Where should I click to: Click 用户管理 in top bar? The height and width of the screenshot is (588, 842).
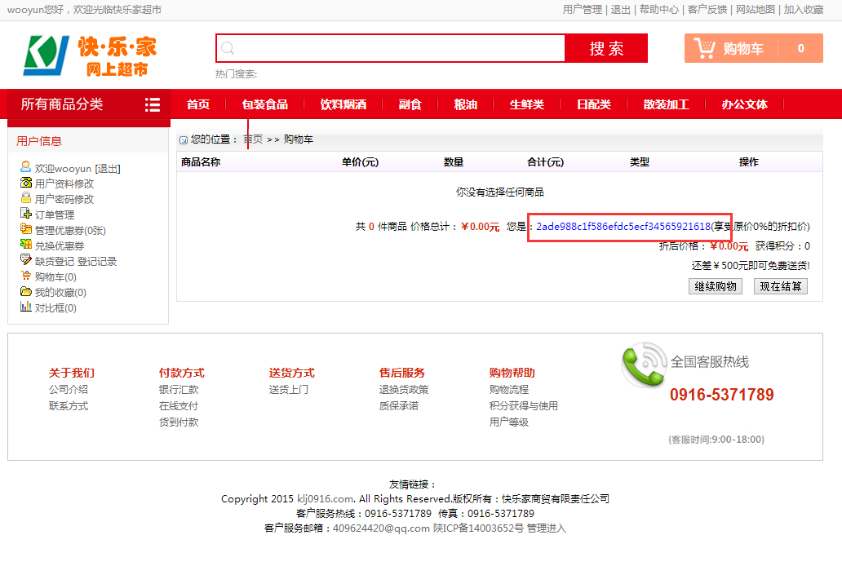[582, 10]
